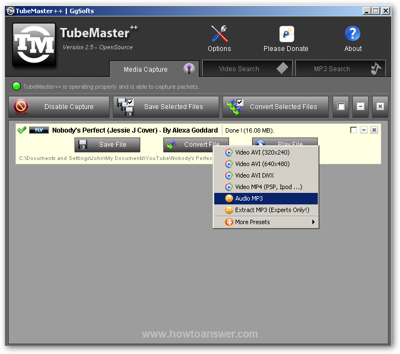Open the Video Search tab
The height and width of the screenshot is (354, 400).
[247, 68]
